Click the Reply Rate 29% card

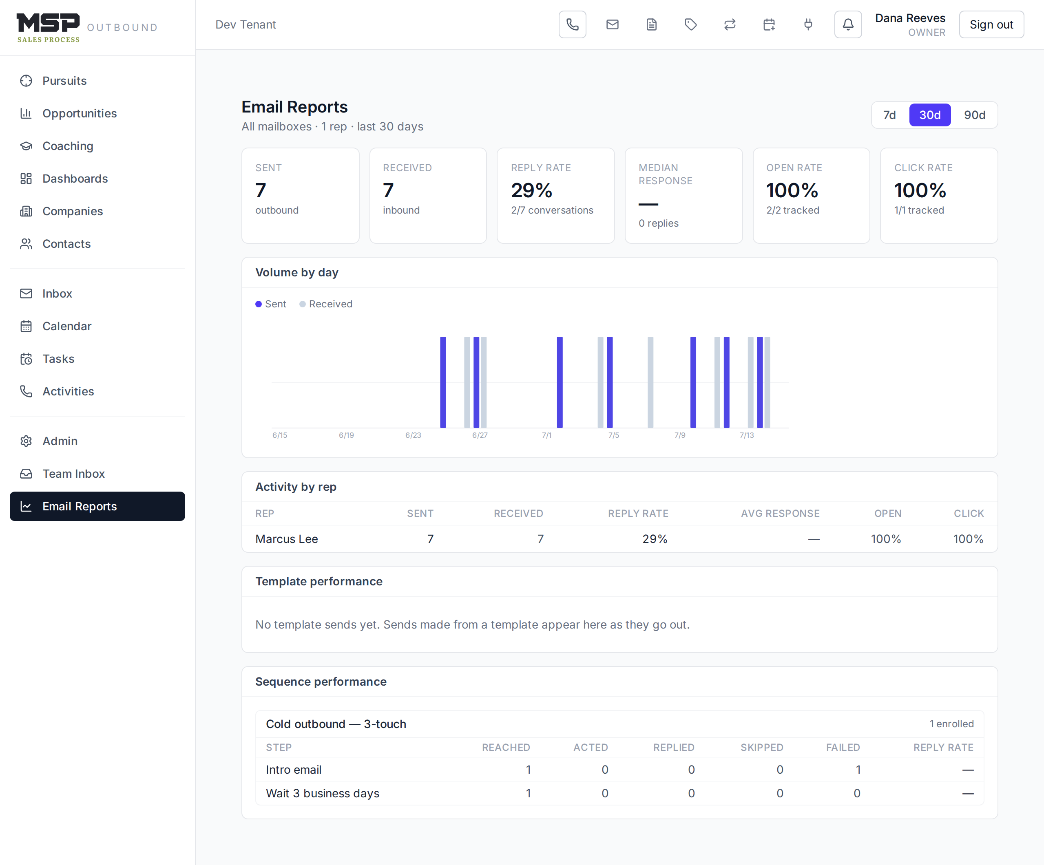point(555,195)
